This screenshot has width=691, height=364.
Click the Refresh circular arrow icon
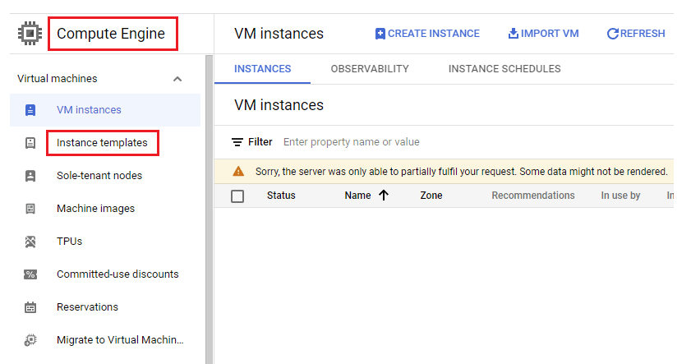(x=613, y=34)
